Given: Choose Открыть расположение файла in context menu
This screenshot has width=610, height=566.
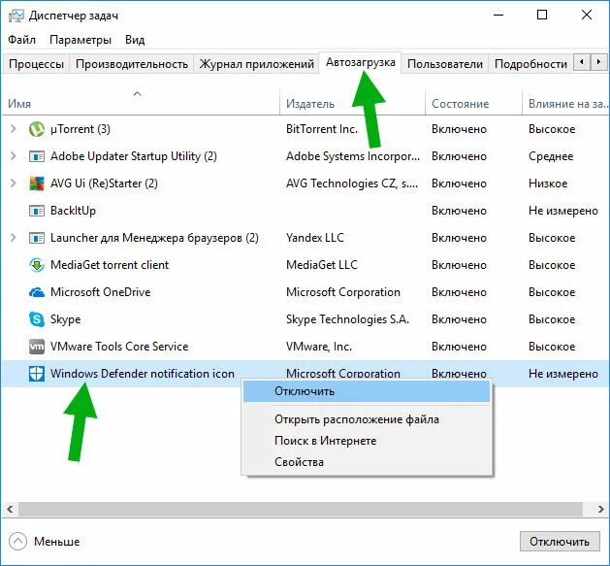Looking at the screenshot, I should (x=367, y=419).
